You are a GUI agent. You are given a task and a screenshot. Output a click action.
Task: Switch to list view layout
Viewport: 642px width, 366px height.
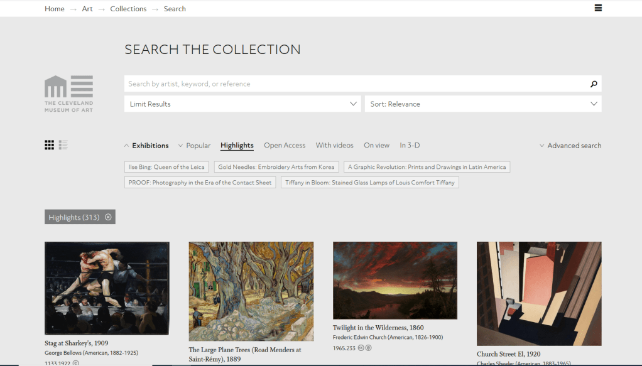click(63, 145)
